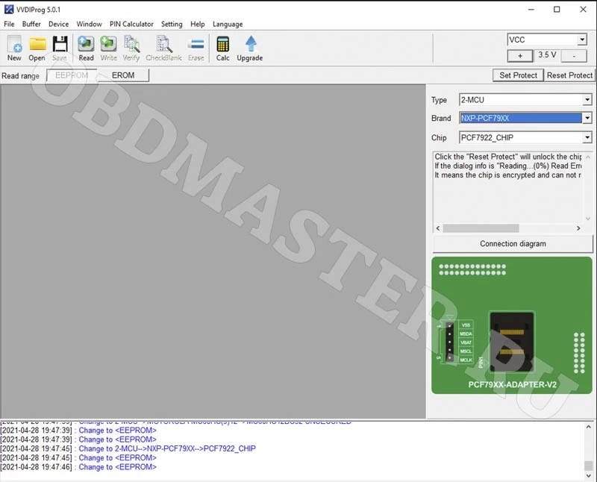The width and height of the screenshot is (597, 482).
Task: Expand the VCC voltage dropdown
Action: click(x=582, y=40)
